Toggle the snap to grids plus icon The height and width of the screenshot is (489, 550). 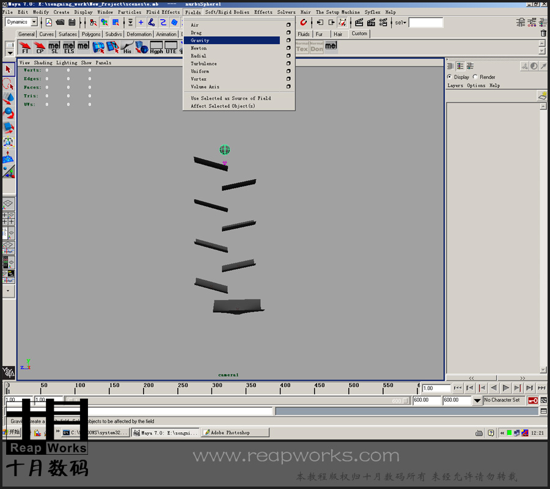pos(141,23)
